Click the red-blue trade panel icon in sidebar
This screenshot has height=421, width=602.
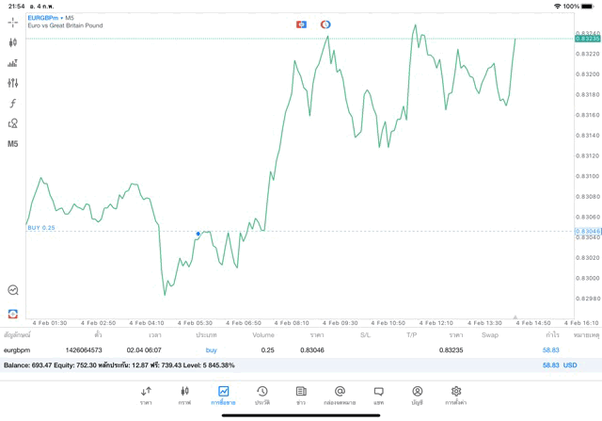click(12, 314)
